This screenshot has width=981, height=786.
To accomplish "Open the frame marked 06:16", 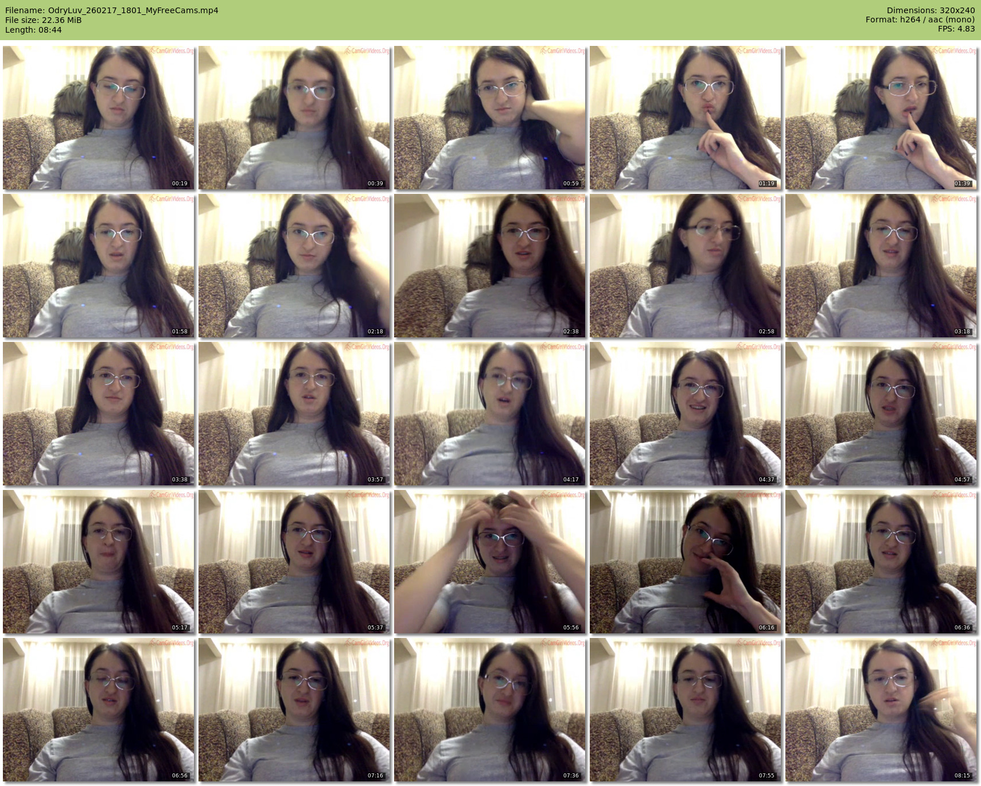I will coord(685,562).
